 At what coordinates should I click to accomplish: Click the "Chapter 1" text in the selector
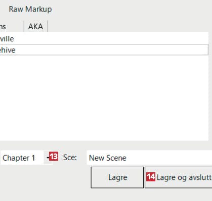click(x=19, y=158)
